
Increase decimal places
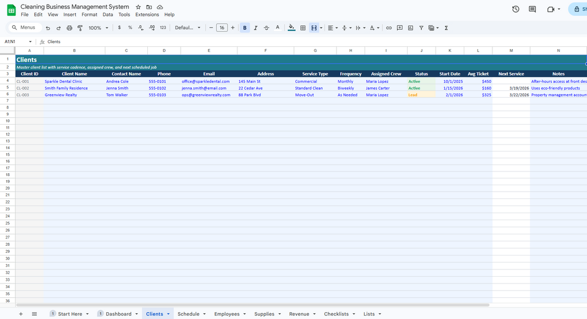[x=151, y=27]
